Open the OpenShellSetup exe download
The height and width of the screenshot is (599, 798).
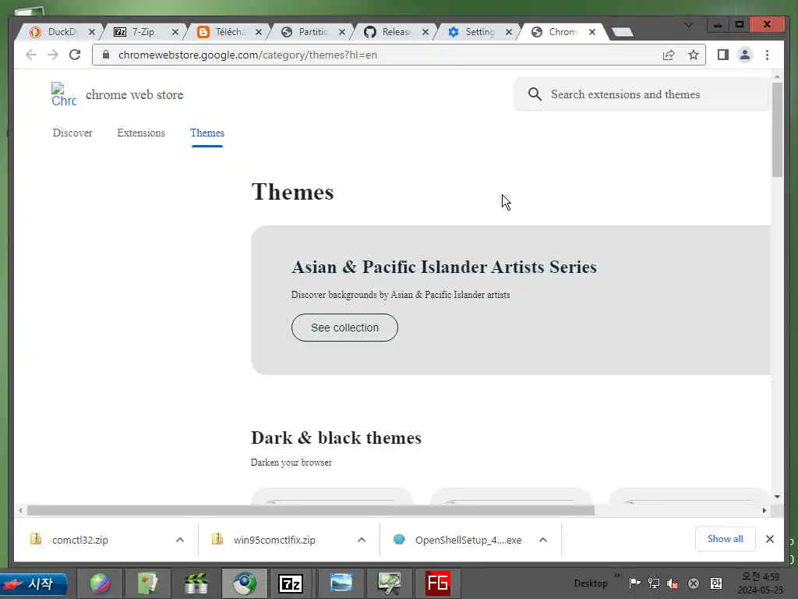coord(457,540)
